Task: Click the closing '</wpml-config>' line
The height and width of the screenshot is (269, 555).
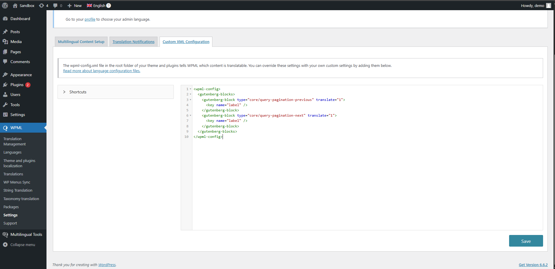Action: (208, 137)
